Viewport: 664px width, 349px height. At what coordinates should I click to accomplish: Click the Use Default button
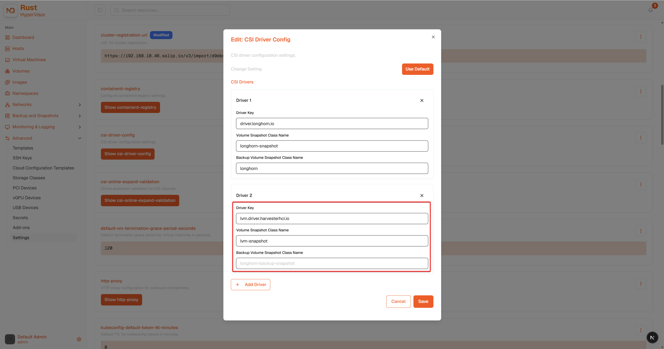pos(418,69)
